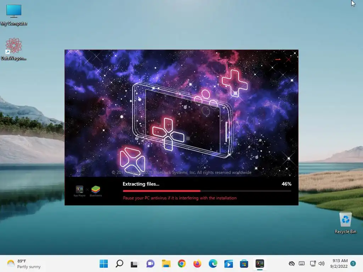The width and height of the screenshot is (363, 272).
Task: Launch File Explorer from the taskbar
Action: point(166,263)
